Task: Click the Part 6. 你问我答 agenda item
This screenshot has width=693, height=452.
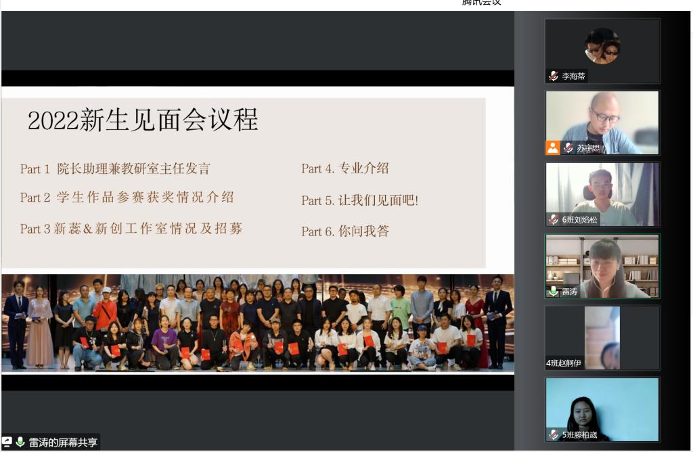Action: 345,231
